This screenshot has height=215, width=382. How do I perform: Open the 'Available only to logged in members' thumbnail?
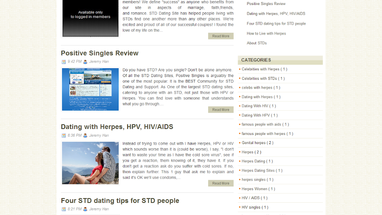tap(90, 18)
